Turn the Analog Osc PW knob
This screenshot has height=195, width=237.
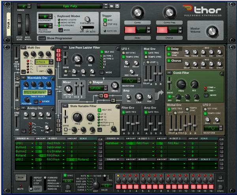click(x=47, y=128)
